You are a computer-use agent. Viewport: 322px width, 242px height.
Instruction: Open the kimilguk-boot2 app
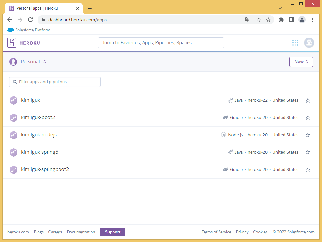[x=38, y=117]
